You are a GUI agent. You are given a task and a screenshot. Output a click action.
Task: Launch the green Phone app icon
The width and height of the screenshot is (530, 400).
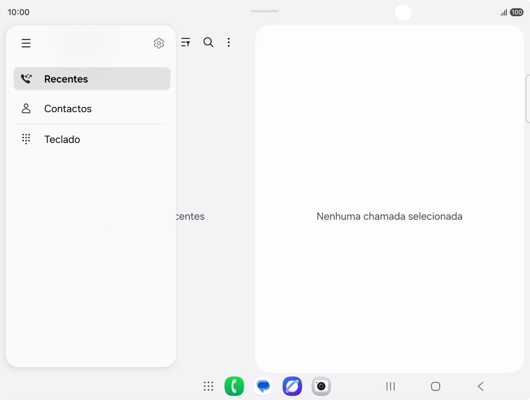click(x=234, y=386)
